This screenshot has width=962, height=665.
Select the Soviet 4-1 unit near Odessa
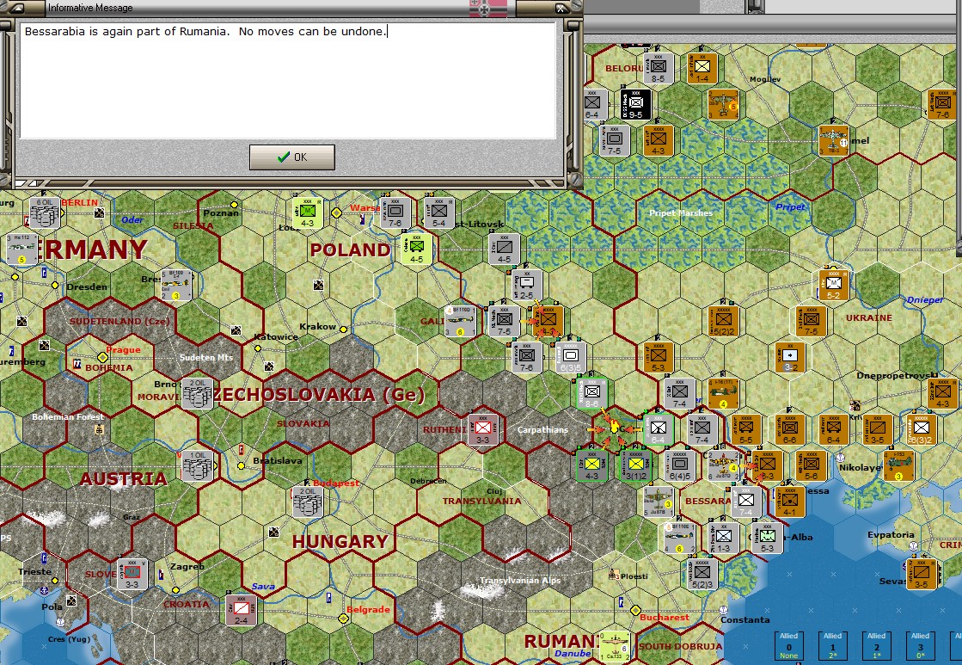789,502
